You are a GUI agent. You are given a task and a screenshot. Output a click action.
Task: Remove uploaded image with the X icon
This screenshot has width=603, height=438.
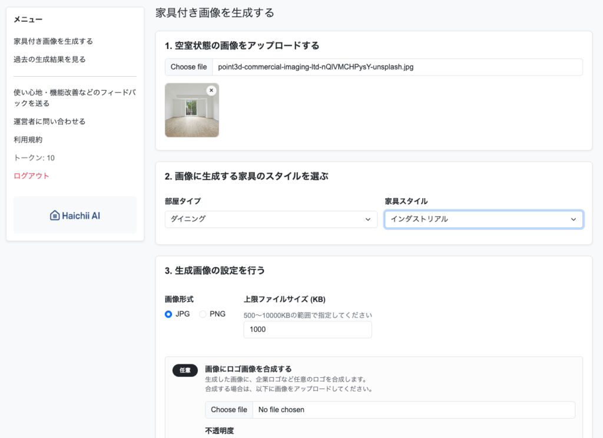211,90
